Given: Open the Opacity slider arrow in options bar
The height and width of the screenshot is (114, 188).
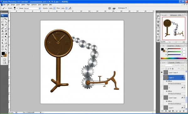Looking at the screenshot, I should point(54,8).
